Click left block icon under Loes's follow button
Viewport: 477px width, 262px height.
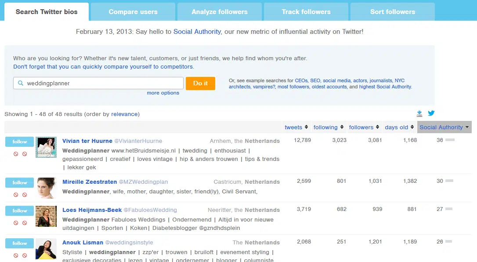coord(16,223)
